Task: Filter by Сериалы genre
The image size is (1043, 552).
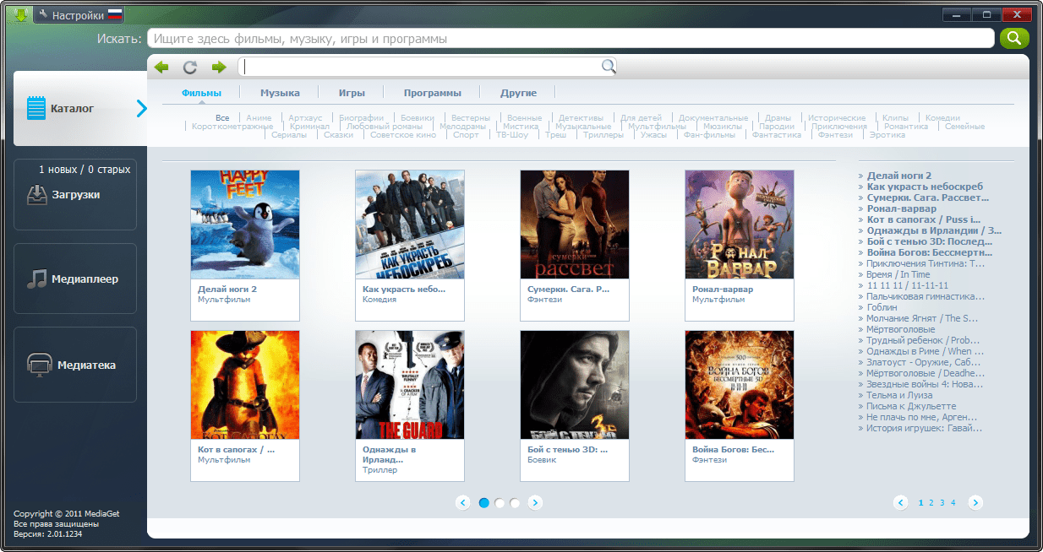Action: pos(289,135)
